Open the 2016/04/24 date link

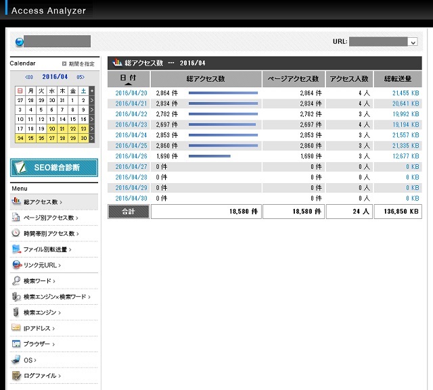click(131, 135)
